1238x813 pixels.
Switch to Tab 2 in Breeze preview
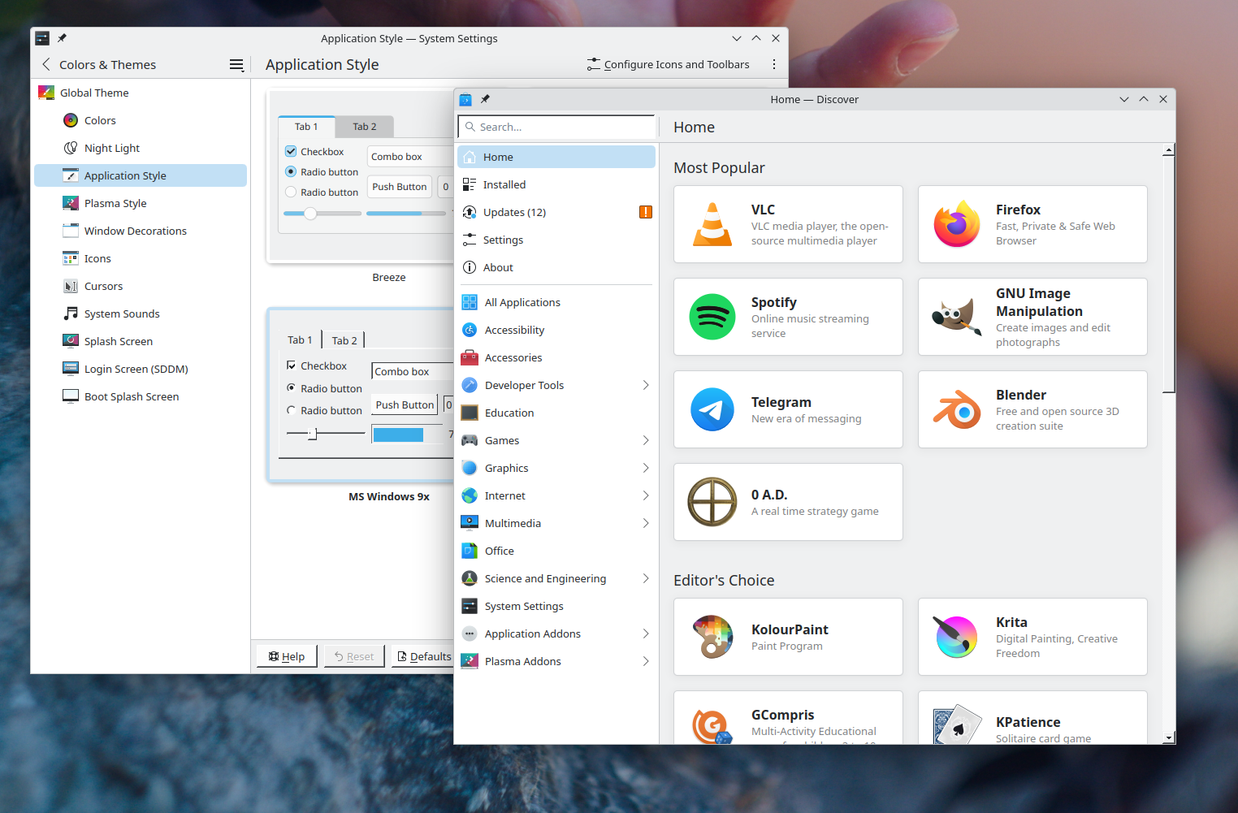(x=364, y=127)
